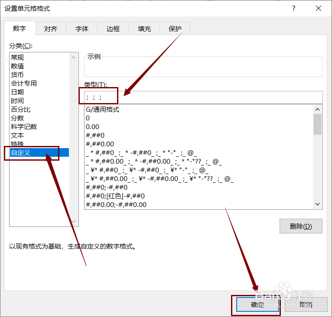Close the Format Cells dialog
The width and height of the screenshot is (332, 317).
319,9
